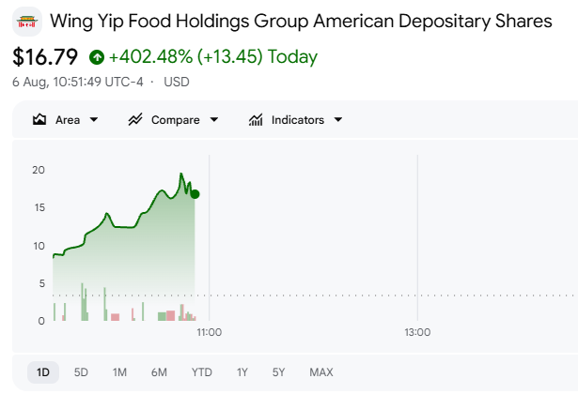View the MAX time range
This screenshot has width=578, height=394.
point(321,372)
